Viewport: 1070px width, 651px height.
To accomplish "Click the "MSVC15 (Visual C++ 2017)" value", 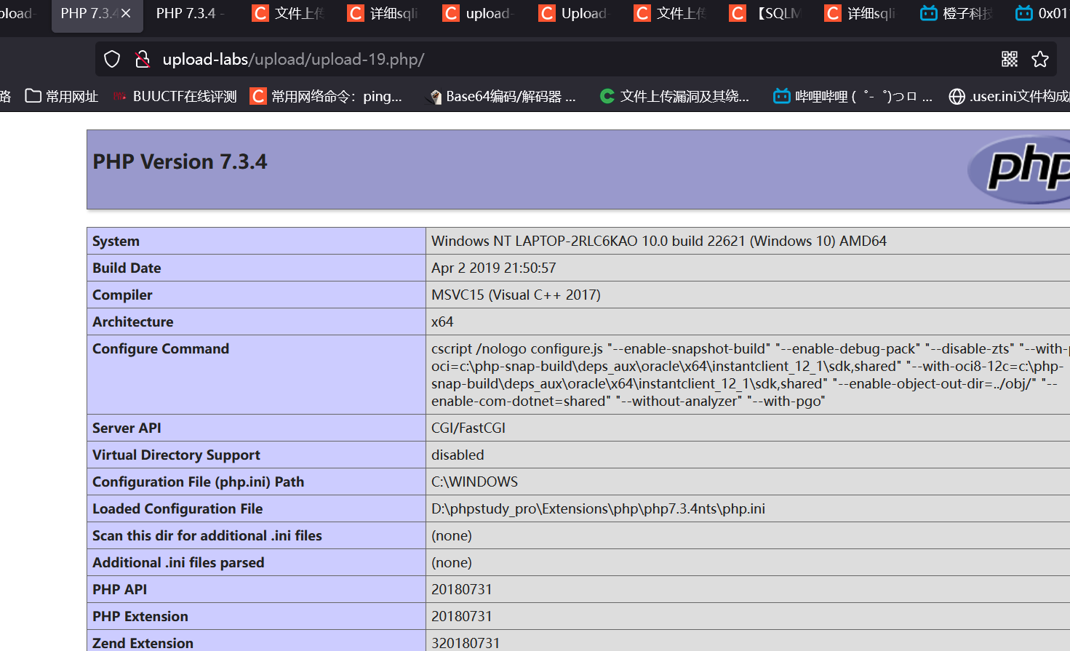I will click(516, 295).
